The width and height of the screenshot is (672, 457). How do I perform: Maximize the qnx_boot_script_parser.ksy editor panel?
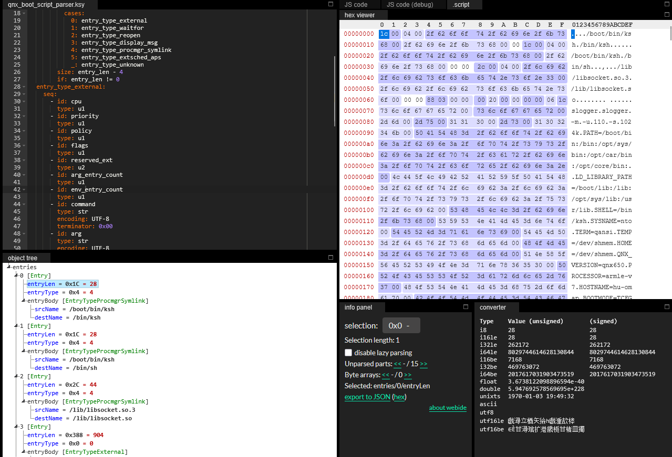click(331, 4)
